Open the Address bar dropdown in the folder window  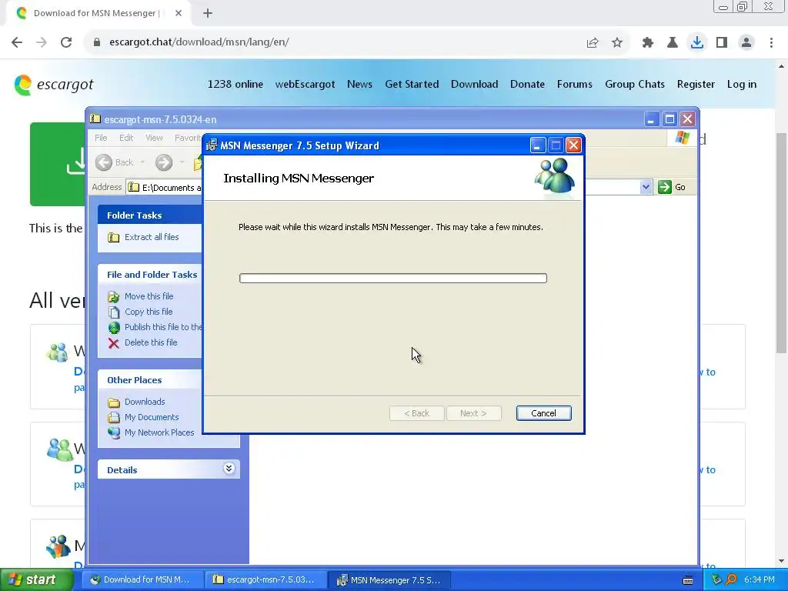pyautogui.click(x=646, y=187)
